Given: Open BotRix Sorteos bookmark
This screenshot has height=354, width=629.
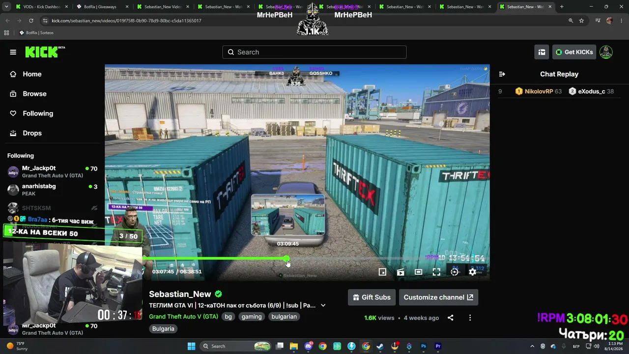Looking at the screenshot, I should tap(36, 33).
